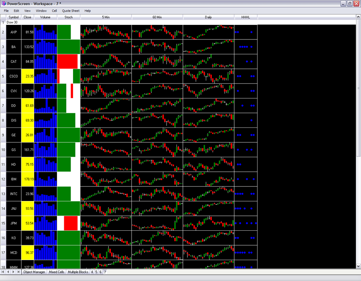Select the IBM symbol cell
The width and height of the screenshot is (361, 281).
[x=14, y=179]
